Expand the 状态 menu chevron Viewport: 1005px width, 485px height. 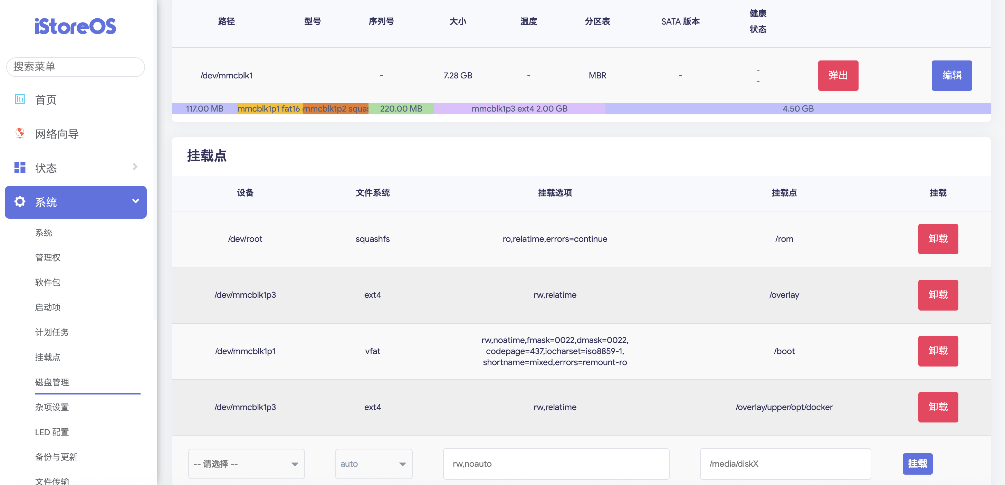tap(135, 167)
